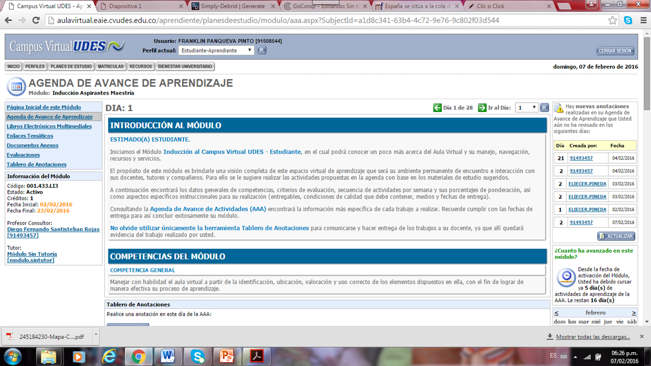Open the Skype extension icon in Chrome toolbar
This screenshot has width=651, height=366.
coord(628,21)
